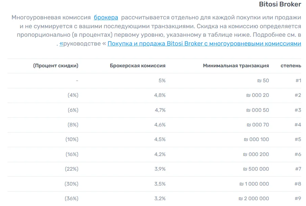Viewport: 306px width, 206px height.
Task: Click the Брокерская комиссия column header
Action: (x=138, y=66)
